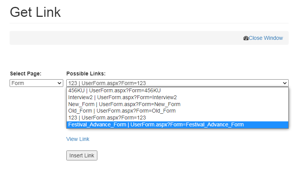Collapse Possible Links list using its arrow

coord(284,83)
